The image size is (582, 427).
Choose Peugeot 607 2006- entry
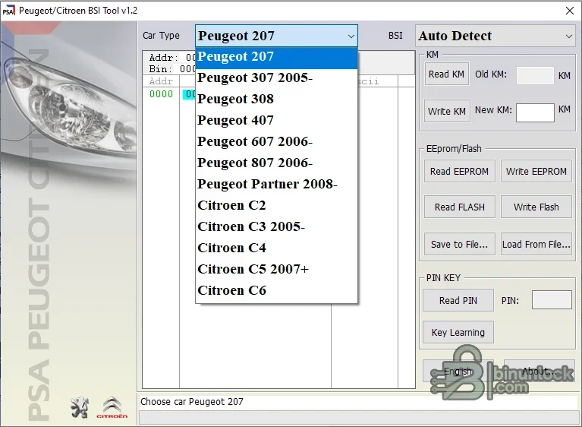tap(276, 141)
